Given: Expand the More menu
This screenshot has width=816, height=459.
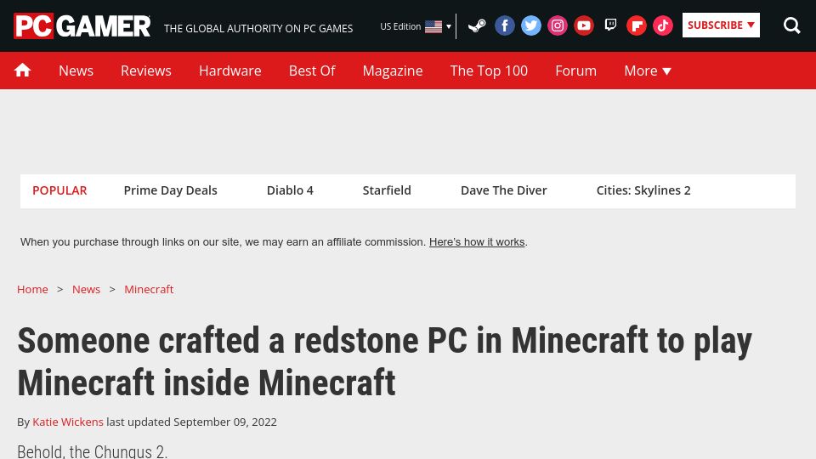Looking at the screenshot, I should 648,71.
